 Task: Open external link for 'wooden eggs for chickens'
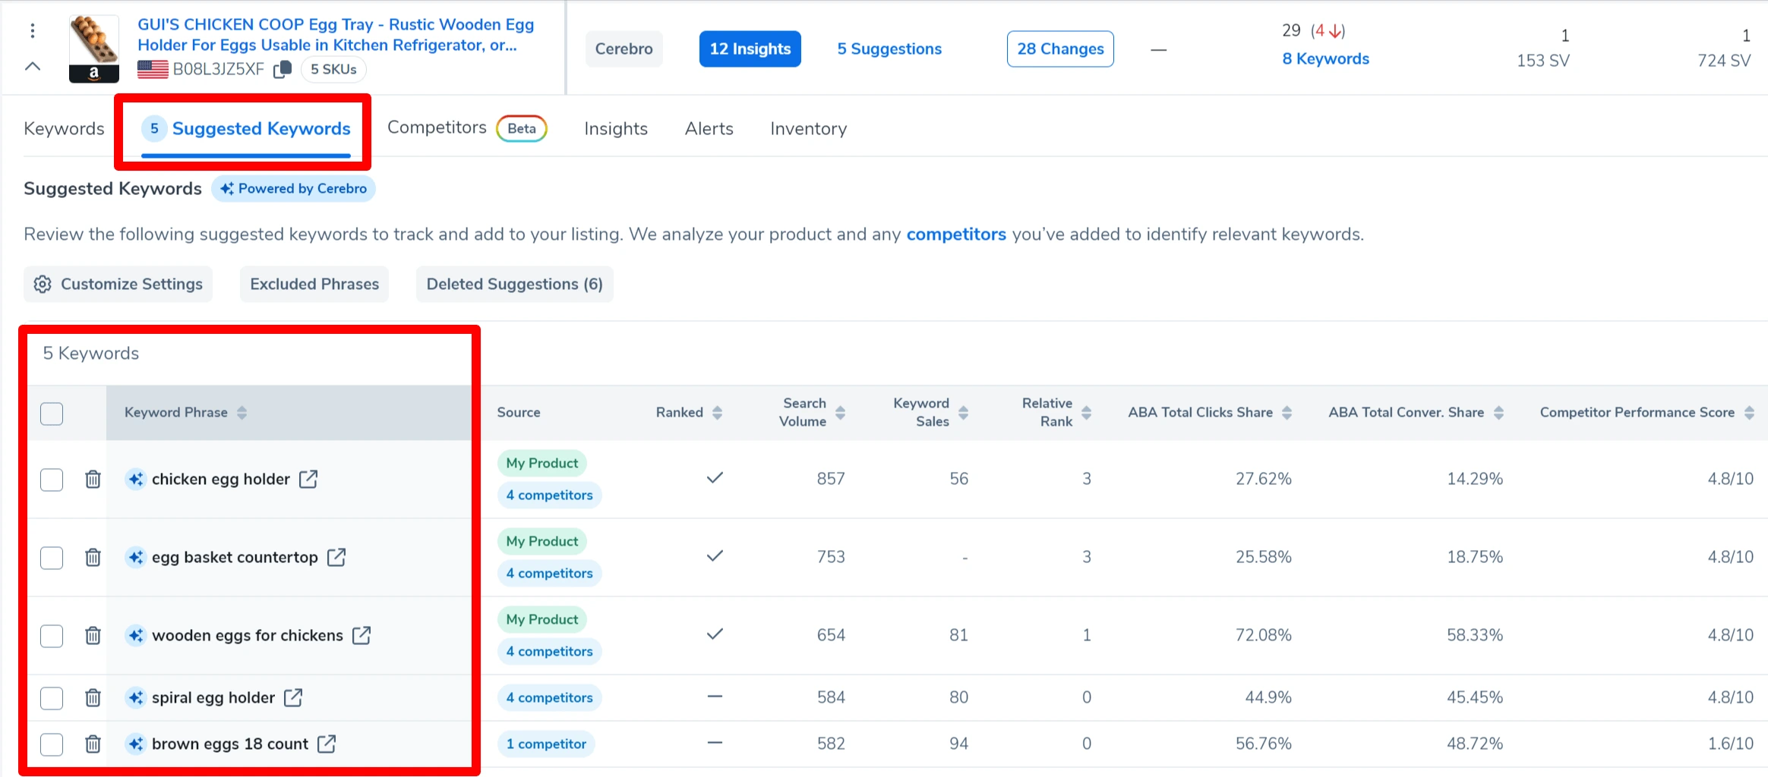361,636
